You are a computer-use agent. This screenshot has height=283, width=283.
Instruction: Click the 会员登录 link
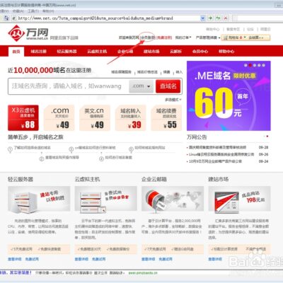coord(148,37)
